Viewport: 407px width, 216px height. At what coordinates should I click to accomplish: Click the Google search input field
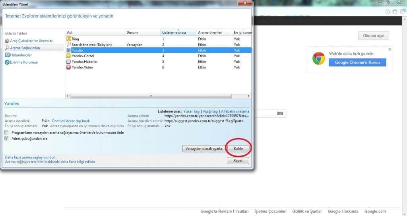point(270,113)
